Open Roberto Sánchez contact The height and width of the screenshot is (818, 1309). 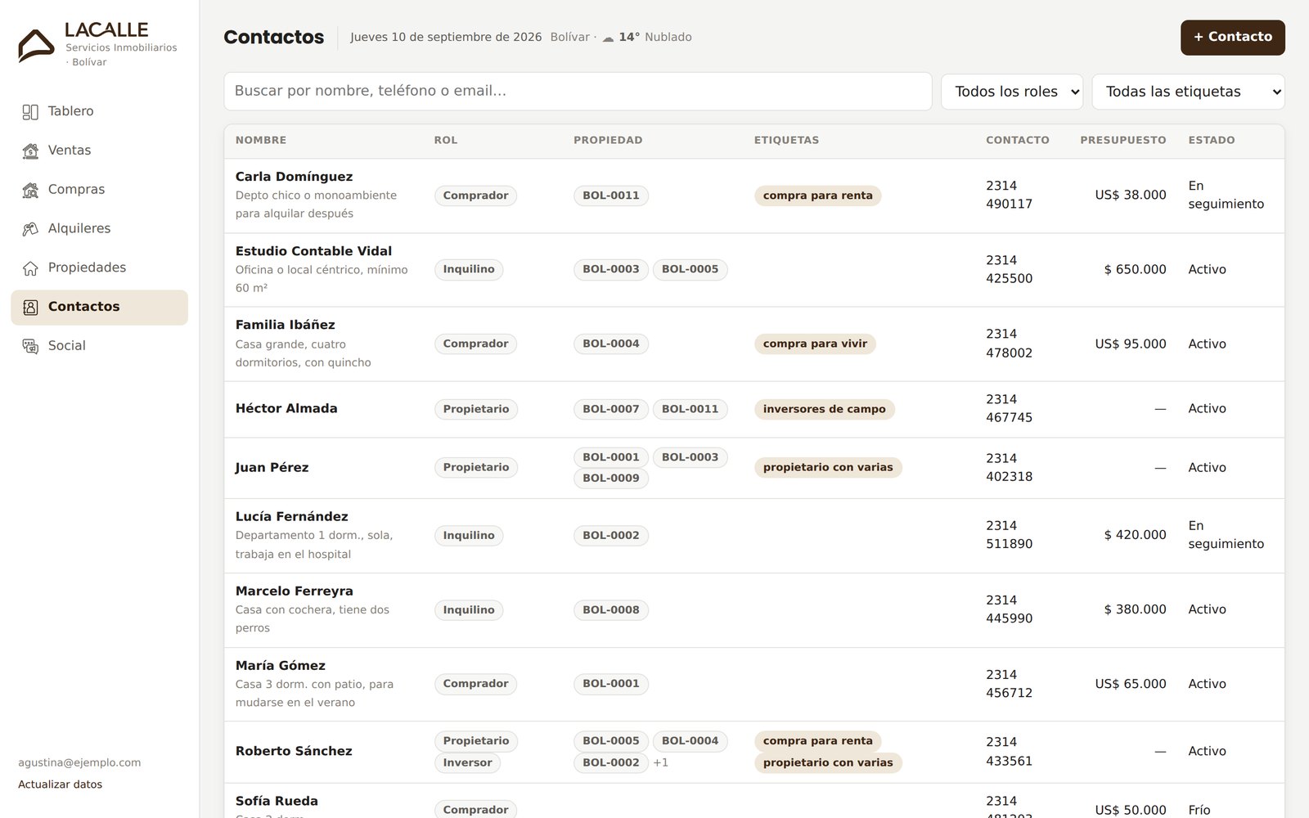tap(294, 751)
